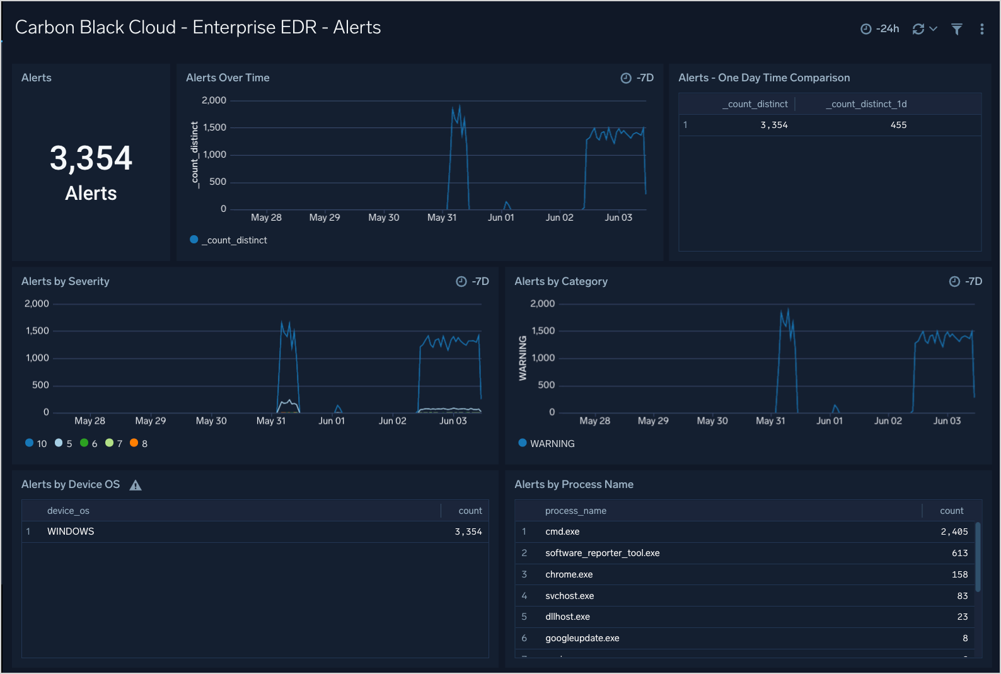Click the severity 7 legend color dot
This screenshot has height=674, width=1001.
point(109,443)
